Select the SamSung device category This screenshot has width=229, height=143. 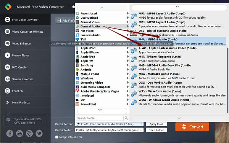click(x=102, y=65)
